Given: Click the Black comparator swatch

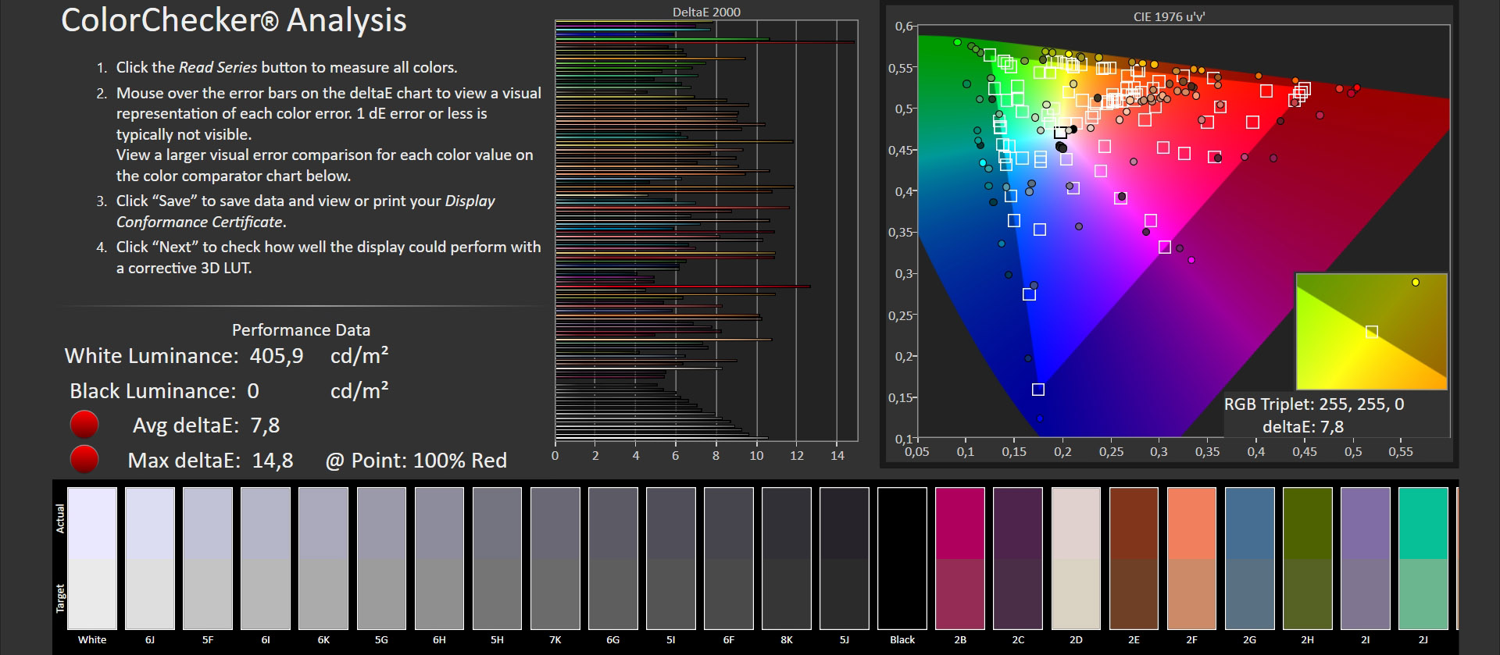Looking at the screenshot, I should [x=902, y=558].
